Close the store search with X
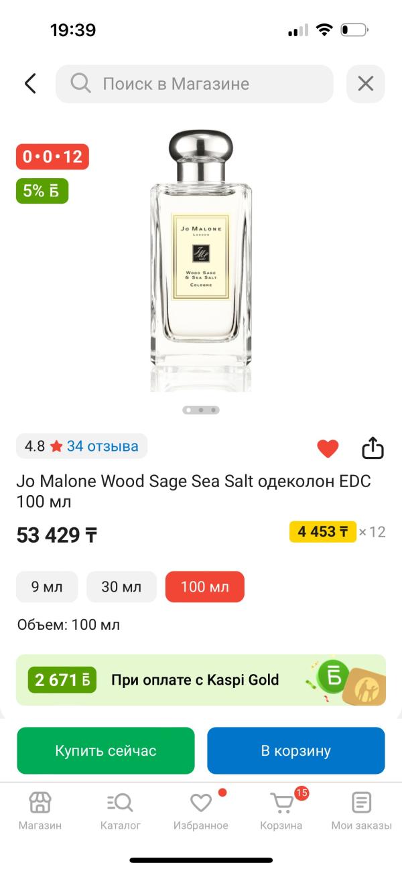The width and height of the screenshot is (402, 871). 365,84
